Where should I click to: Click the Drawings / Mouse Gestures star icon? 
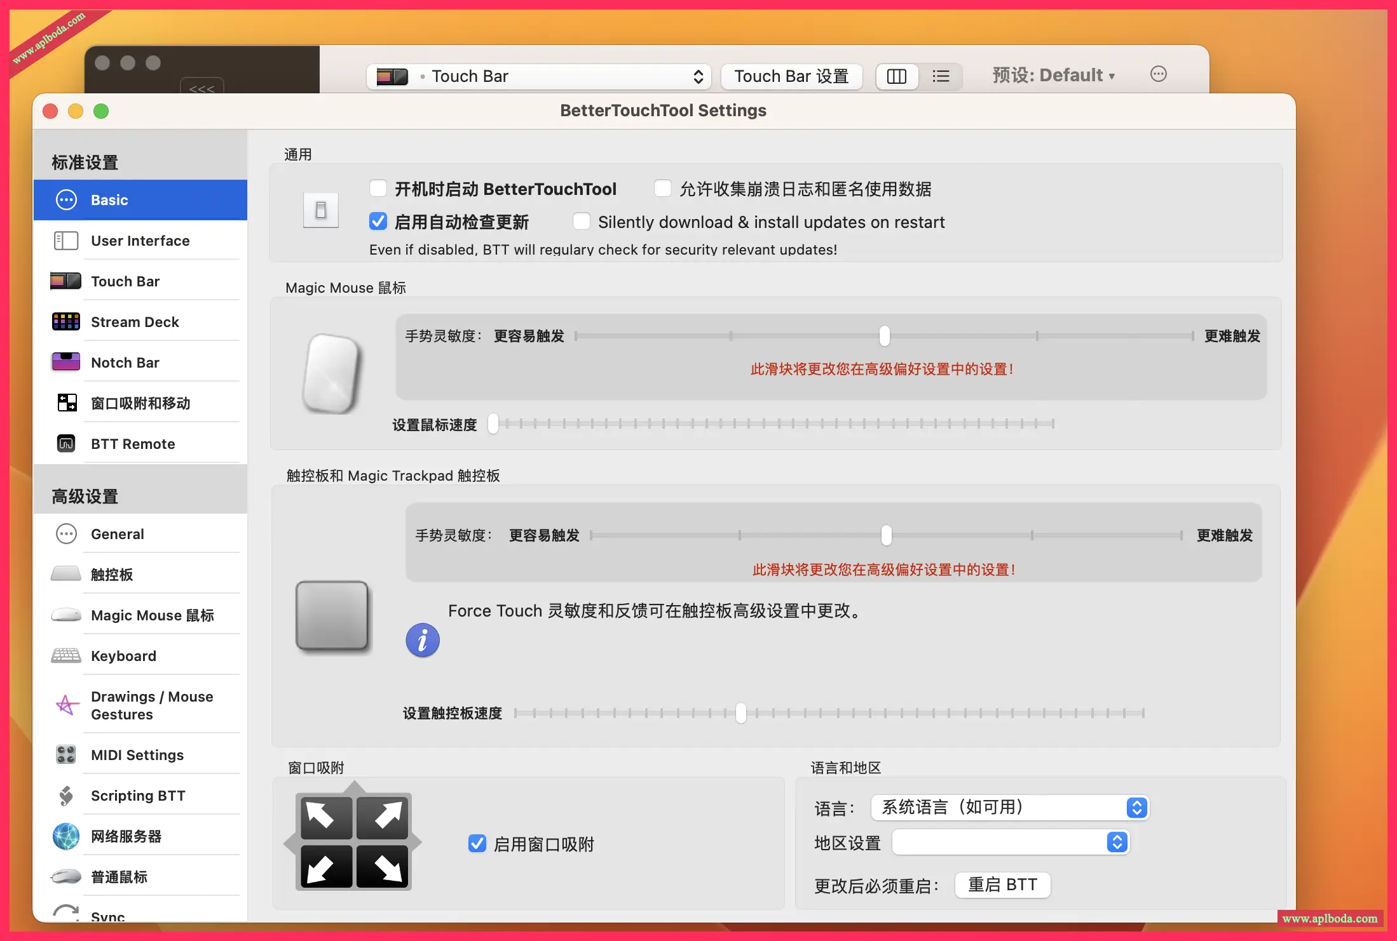click(67, 705)
